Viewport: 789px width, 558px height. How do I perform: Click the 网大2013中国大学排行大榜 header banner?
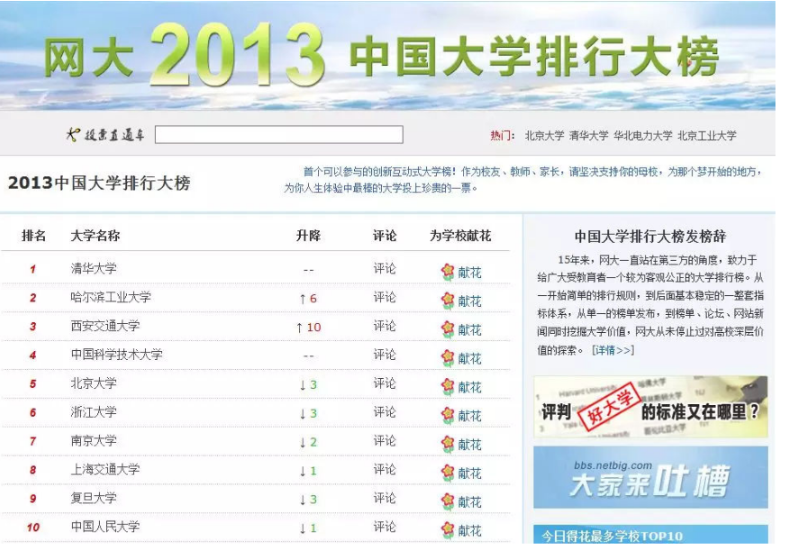[x=387, y=56]
